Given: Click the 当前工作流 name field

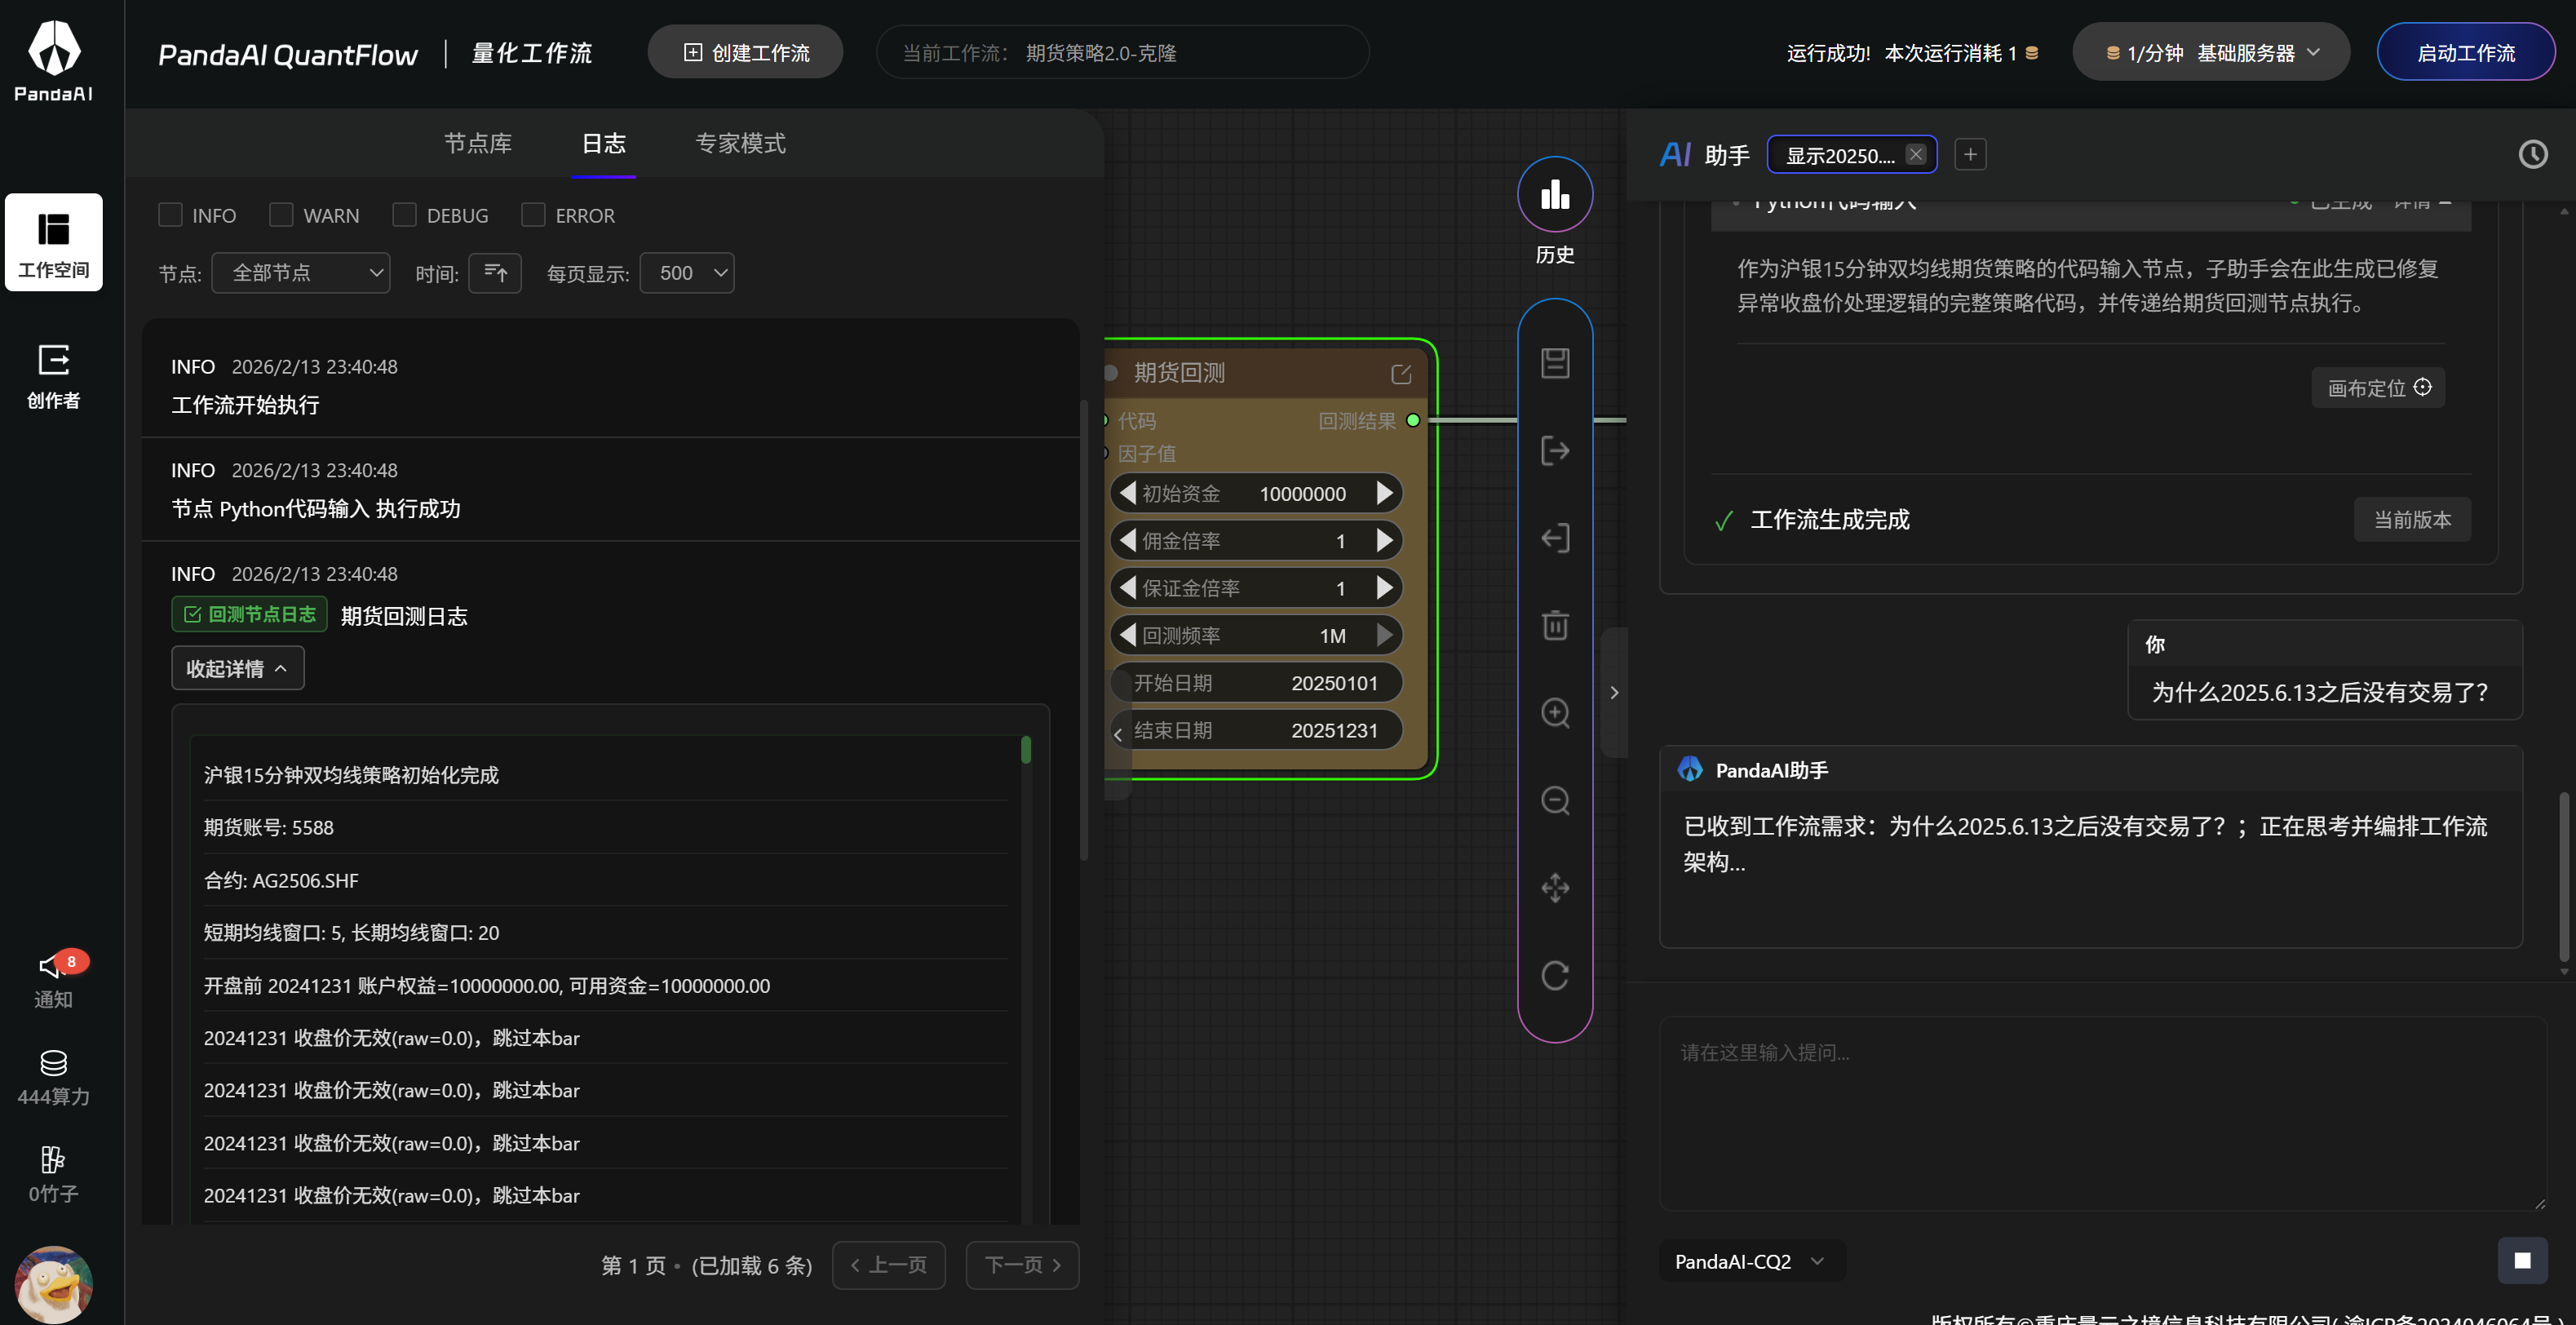Looking at the screenshot, I should pos(1122,52).
